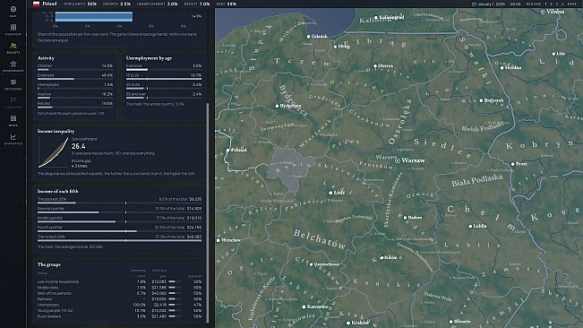Click the Young people group row
The width and height of the screenshot is (583, 328).
pos(119,310)
